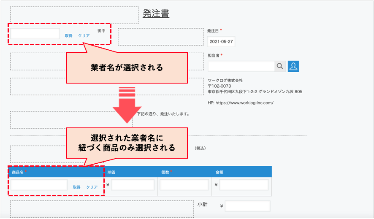Click the address line ending with グランドメゾン九段 805

pos(255,92)
